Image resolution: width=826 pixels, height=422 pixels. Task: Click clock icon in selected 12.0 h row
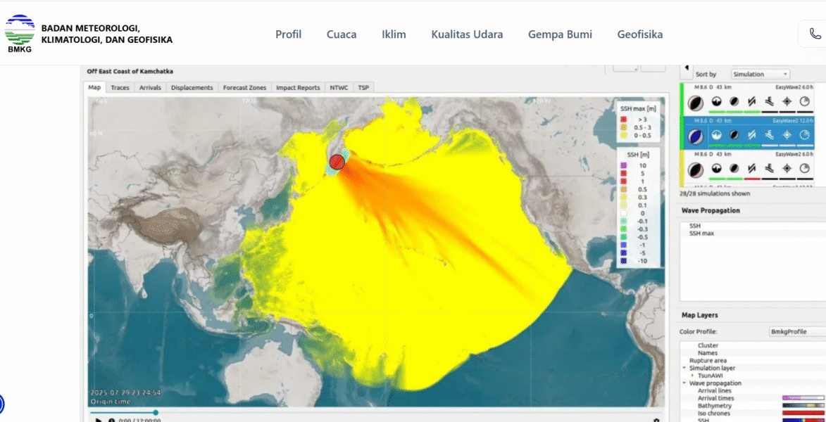(x=804, y=135)
